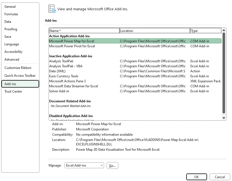Click the Add-ins gear icon in header

point(52,9)
